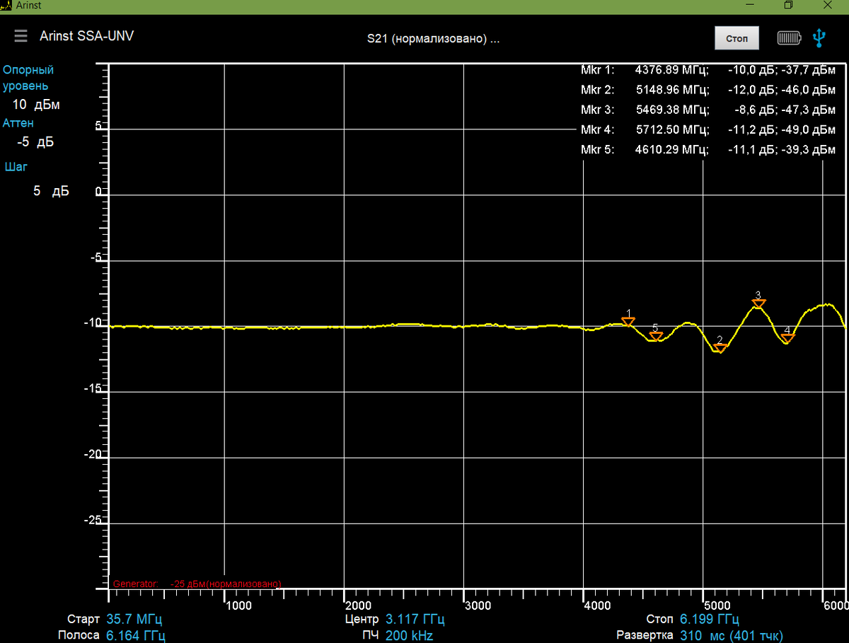The image size is (849, 643).
Task: Select marker 4 triangle on trace
Action: coord(788,338)
